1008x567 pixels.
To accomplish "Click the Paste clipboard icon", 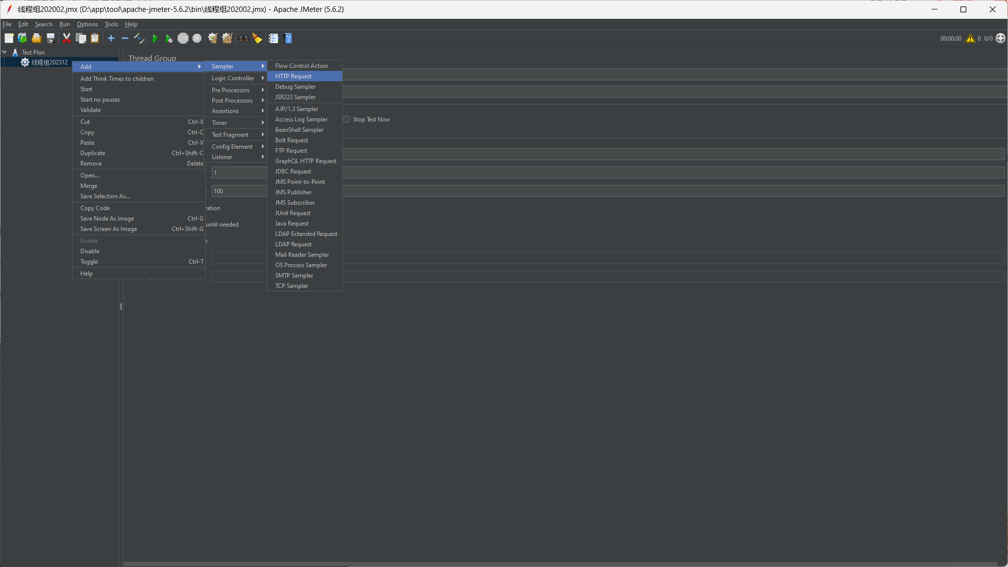I will 94,38.
